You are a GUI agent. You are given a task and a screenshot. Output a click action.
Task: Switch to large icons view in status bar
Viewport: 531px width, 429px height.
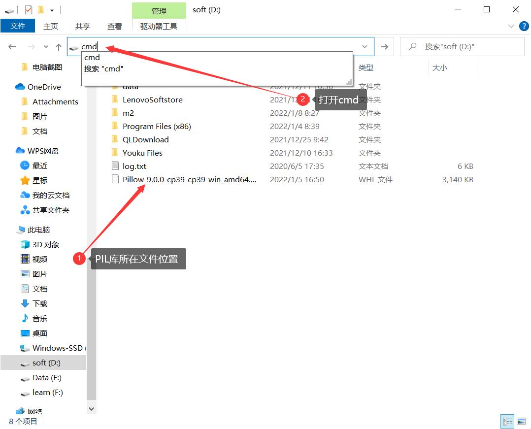click(521, 421)
